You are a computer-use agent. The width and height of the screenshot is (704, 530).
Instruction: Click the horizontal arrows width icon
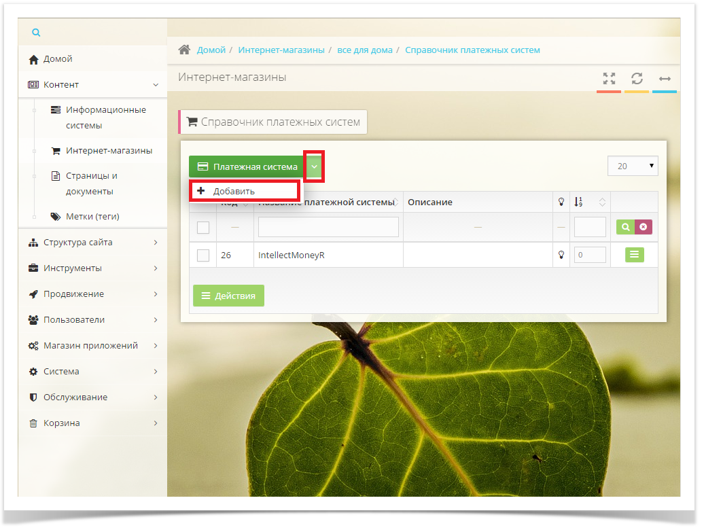point(665,79)
